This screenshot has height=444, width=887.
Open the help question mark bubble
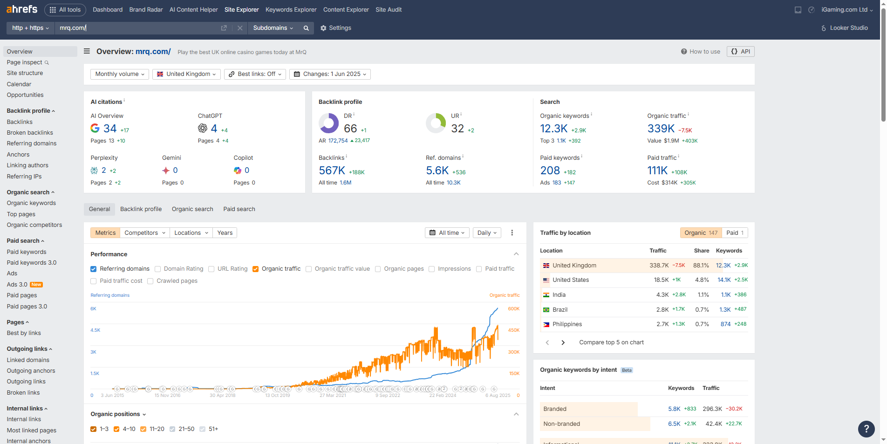[x=866, y=429]
